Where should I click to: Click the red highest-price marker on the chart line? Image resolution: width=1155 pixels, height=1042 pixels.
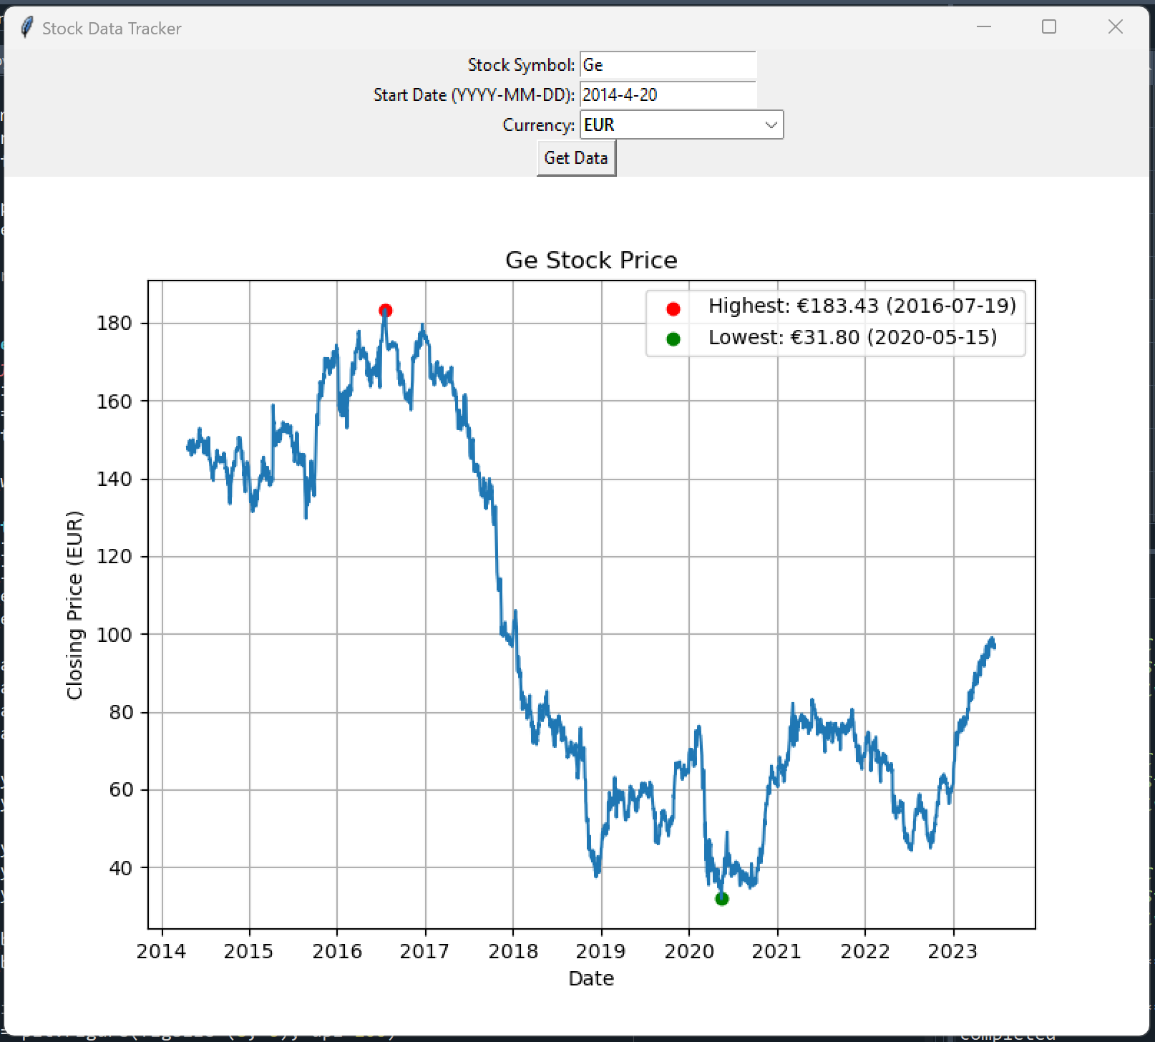point(385,311)
